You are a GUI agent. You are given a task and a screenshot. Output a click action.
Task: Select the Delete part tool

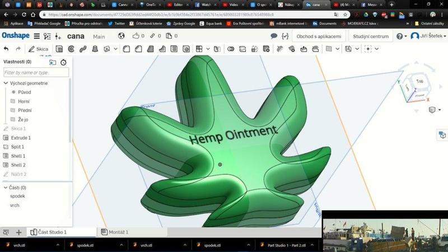pyautogui.click(x=267, y=49)
